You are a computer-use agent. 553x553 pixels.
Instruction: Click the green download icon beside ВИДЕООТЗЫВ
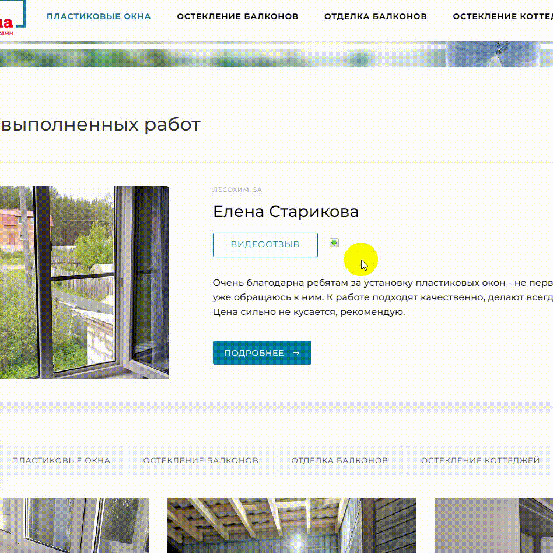[334, 243]
